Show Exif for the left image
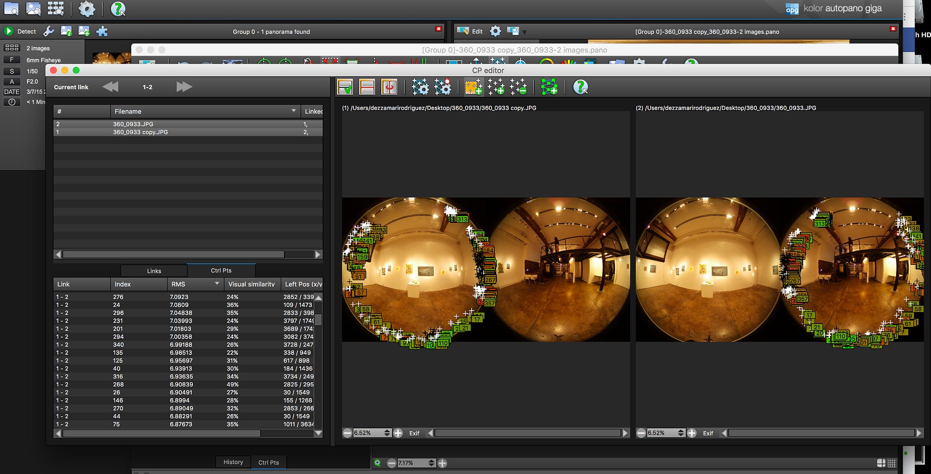Viewport: 931px width, 474px height. click(x=414, y=433)
